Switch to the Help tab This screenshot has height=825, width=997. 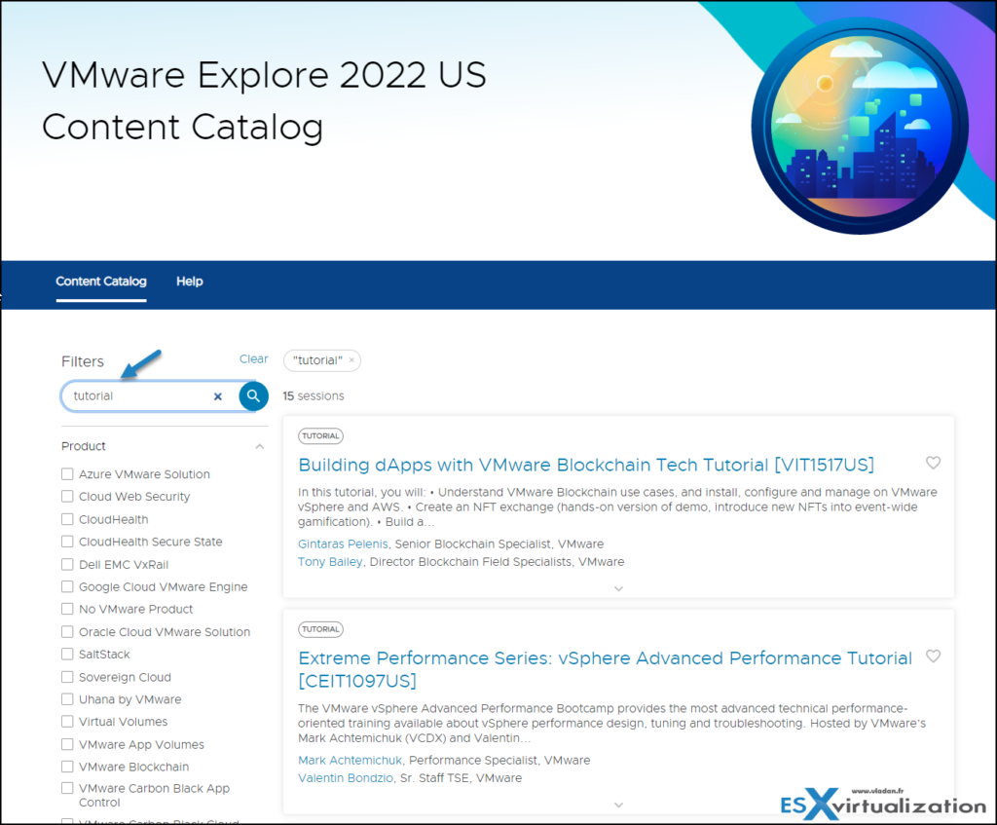click(x=189, y=281)
